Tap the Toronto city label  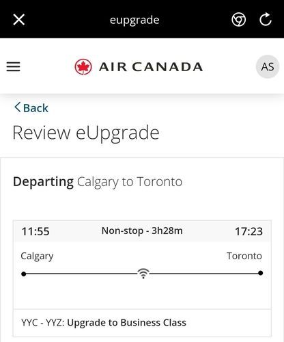tap(244, 256)
